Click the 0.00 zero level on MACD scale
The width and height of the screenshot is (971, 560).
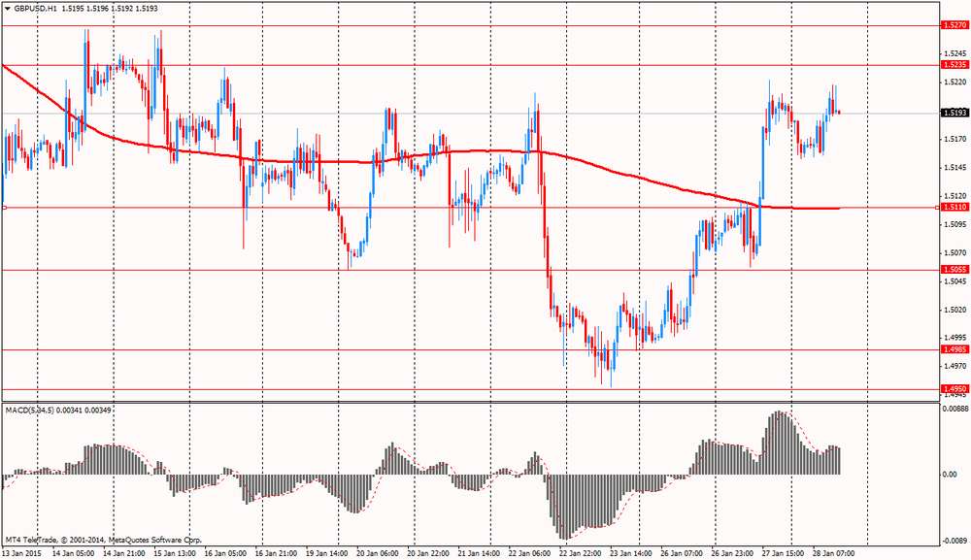coord(950,475)
